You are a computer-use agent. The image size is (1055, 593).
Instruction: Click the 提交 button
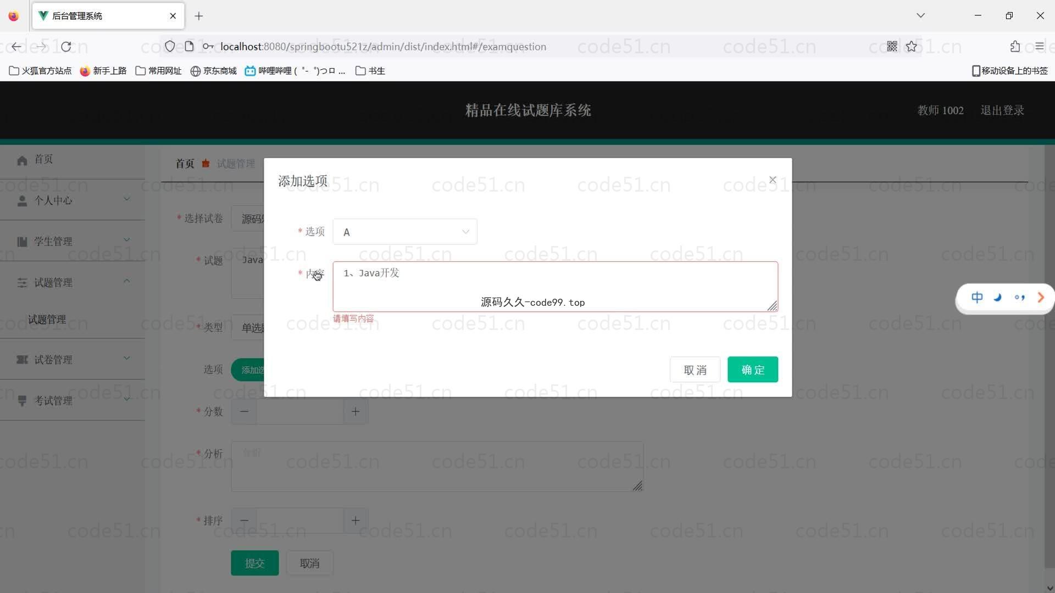tap(254, 563)
